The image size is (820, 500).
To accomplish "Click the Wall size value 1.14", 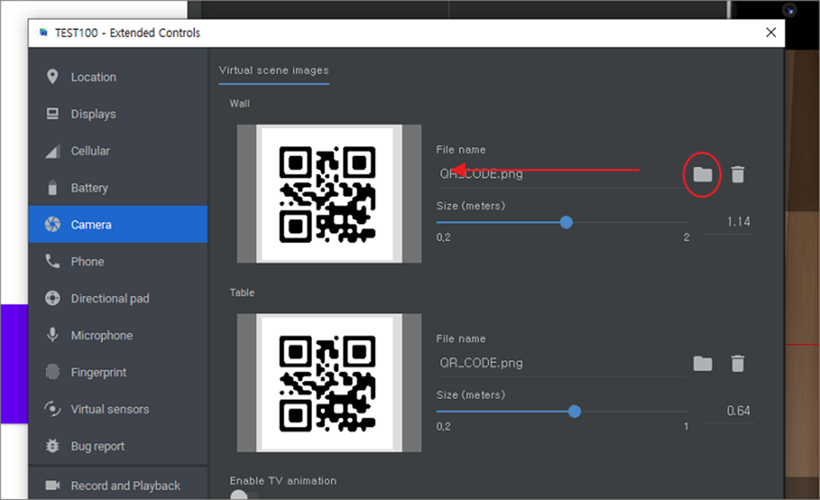I will click(x=738, y=222).
